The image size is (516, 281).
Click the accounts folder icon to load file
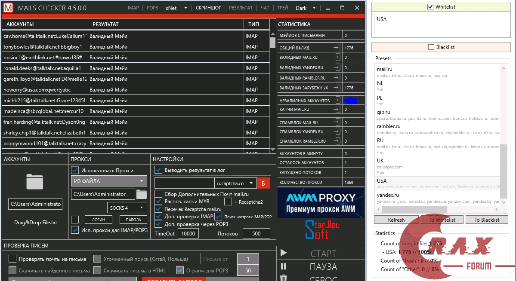(x=34, y=182)
